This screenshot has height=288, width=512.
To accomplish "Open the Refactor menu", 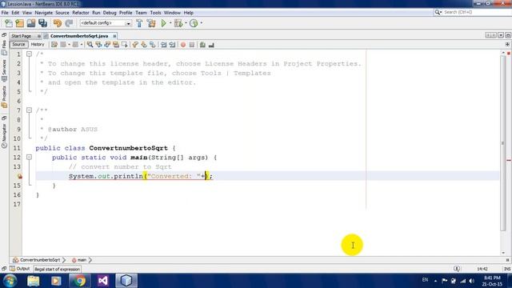I will click(81, 13).
